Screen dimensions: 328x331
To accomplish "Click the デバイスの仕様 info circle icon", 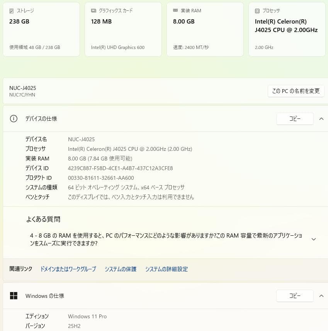I will [13, 119].
